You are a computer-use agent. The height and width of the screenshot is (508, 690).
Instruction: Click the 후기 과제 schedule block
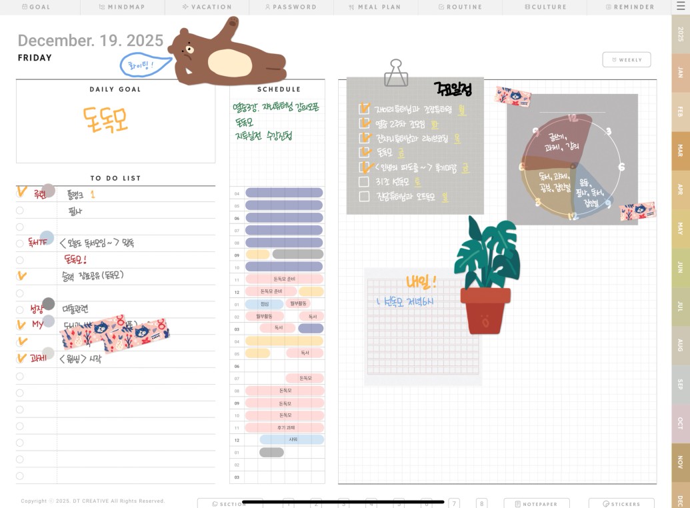[284, 427]
